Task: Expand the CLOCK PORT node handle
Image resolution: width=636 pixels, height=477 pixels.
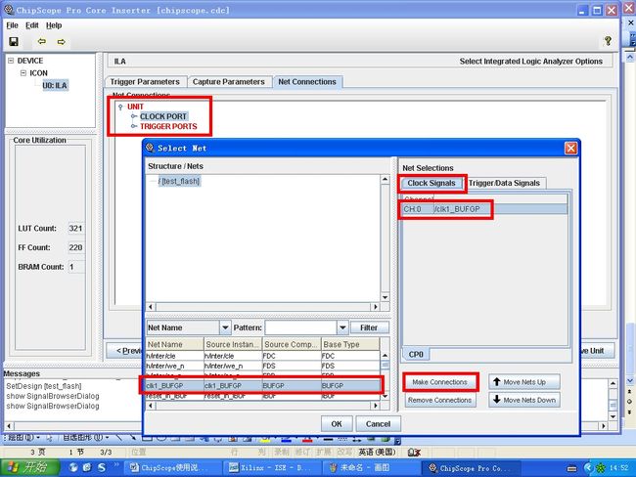Action: point(133,116)
